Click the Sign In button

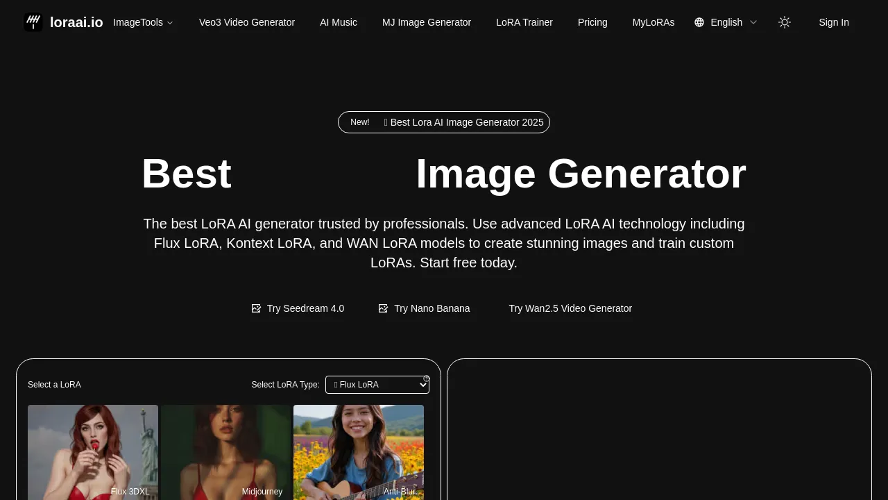(834, 22)
